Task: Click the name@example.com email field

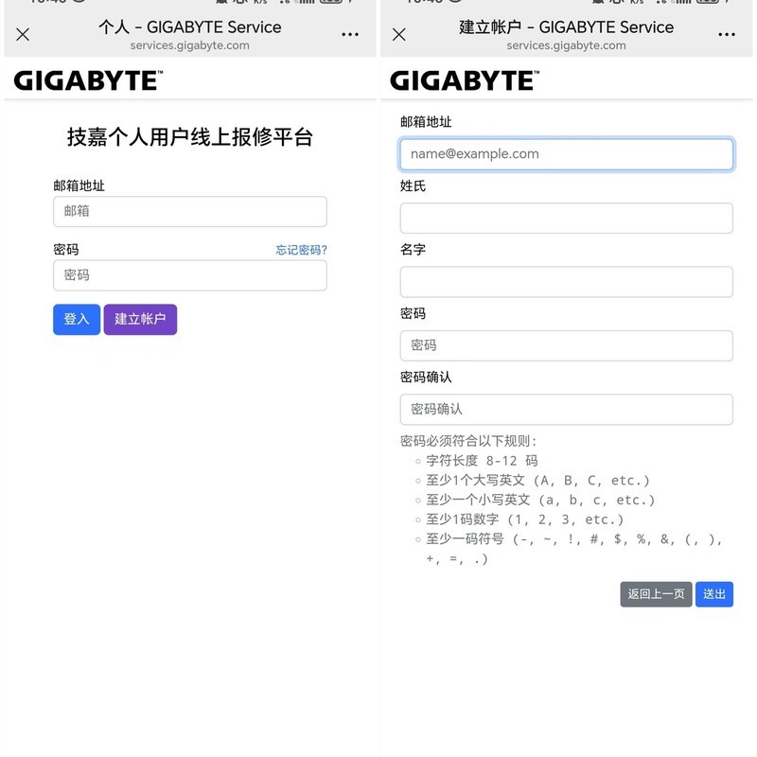Action: 566,153
